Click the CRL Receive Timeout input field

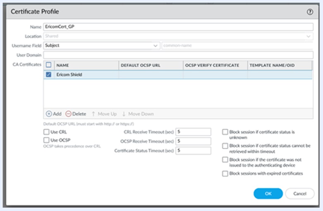point(193,132)
